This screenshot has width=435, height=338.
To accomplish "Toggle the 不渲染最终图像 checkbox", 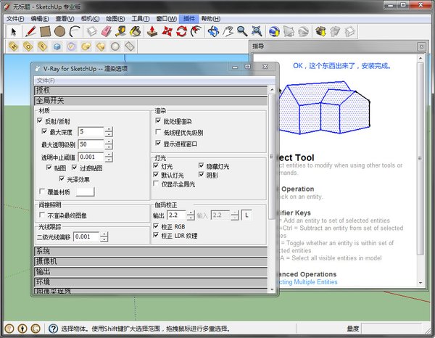I will [41, 215].
